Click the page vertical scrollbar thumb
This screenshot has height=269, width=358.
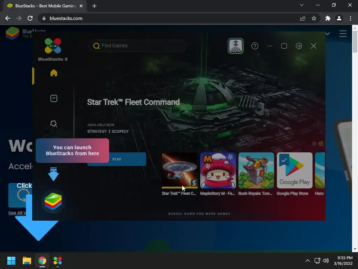355,41
